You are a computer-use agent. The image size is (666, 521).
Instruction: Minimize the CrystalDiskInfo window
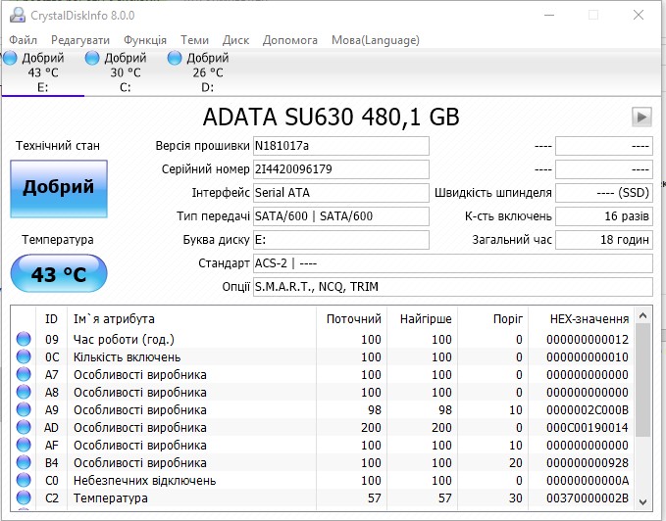[549, 16]
